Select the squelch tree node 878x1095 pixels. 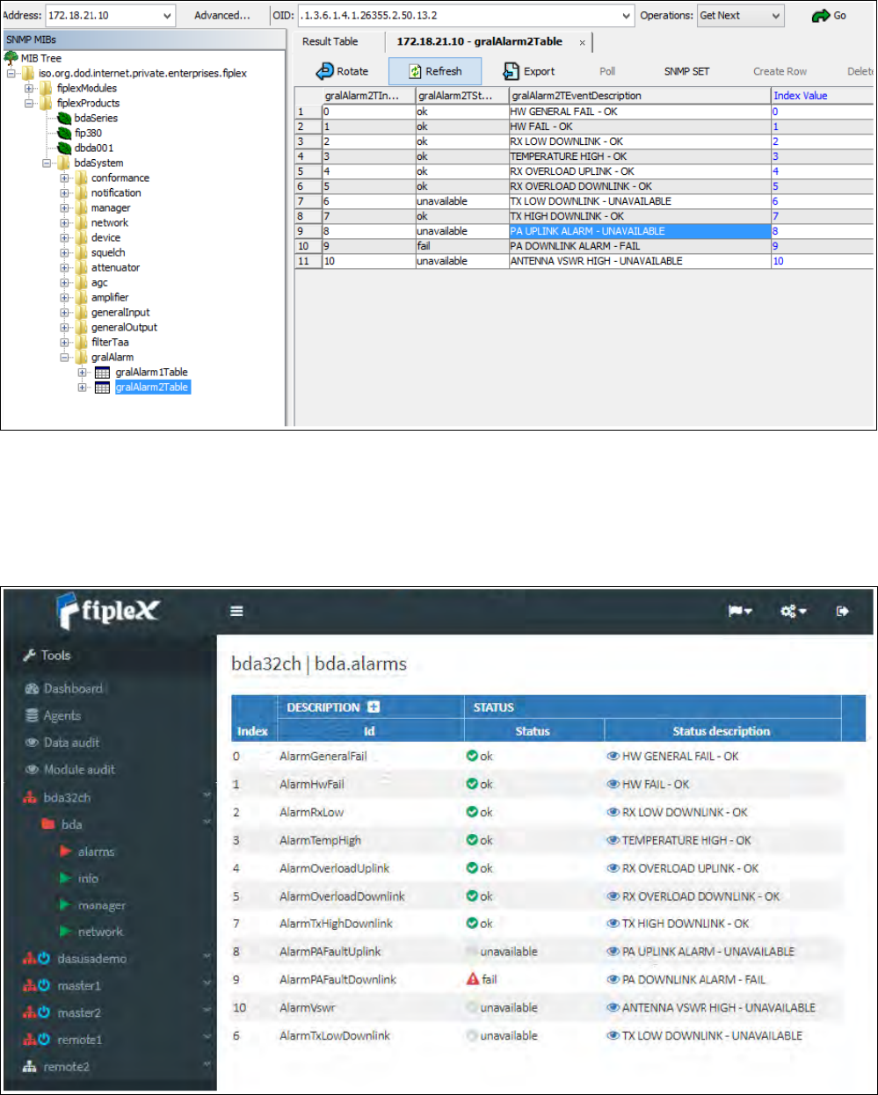[x=107, y=252]
